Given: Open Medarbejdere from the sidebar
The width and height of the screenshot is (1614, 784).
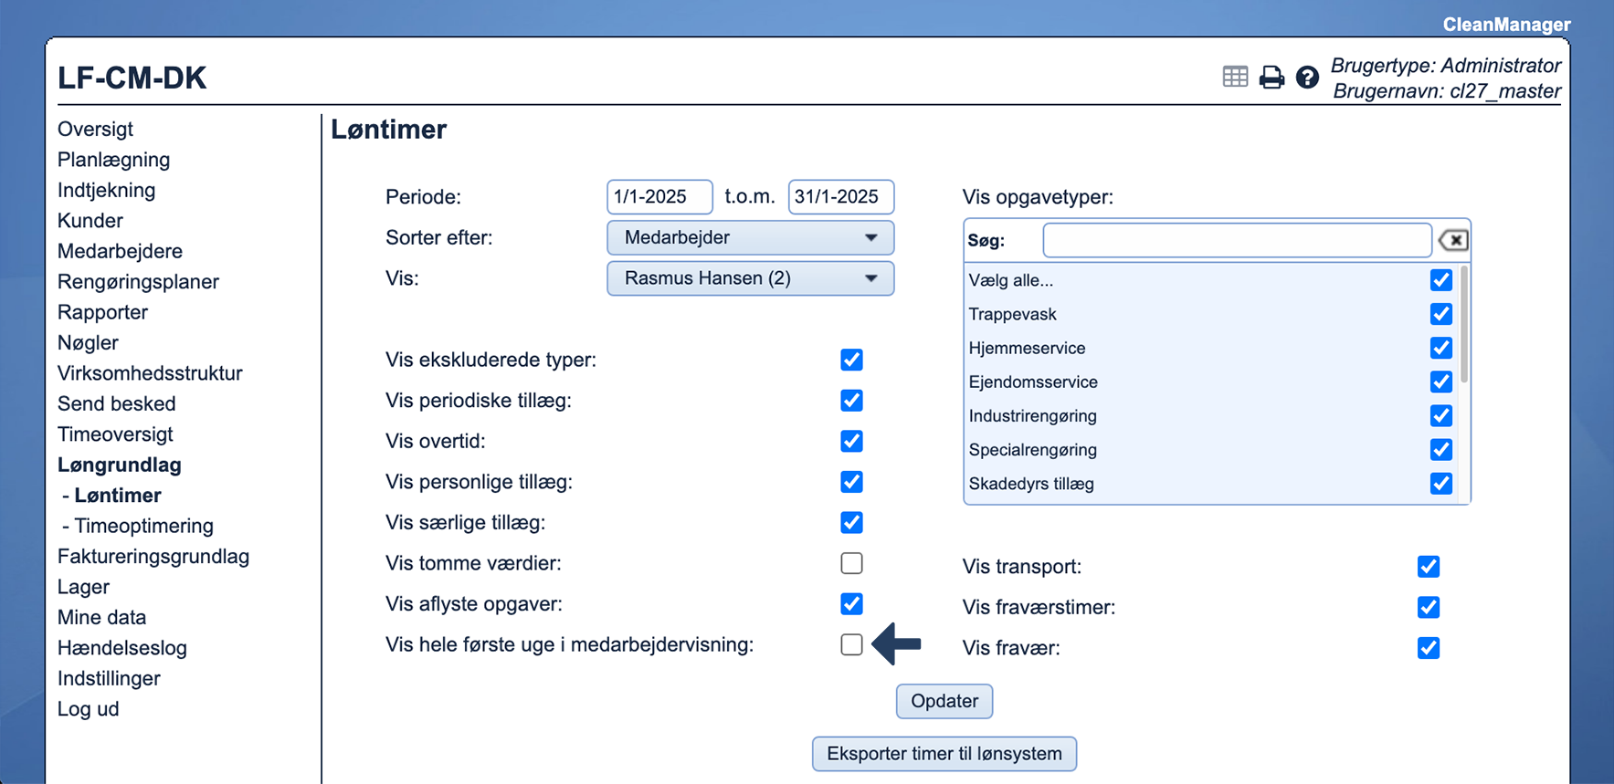Looking at the screenshot, I should [x=120, y=251].
